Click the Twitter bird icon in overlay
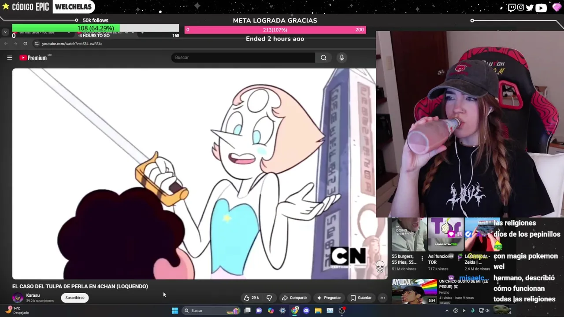This screenshot has height=317, width=564. point(530,7)
